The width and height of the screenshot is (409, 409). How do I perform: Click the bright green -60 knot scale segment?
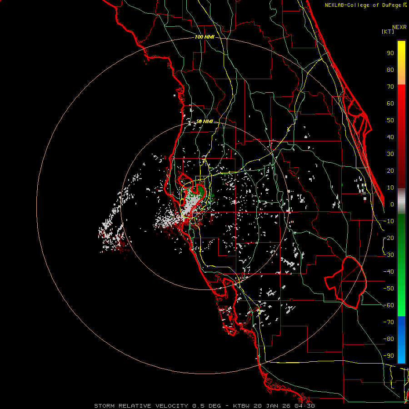coord(401,304)
